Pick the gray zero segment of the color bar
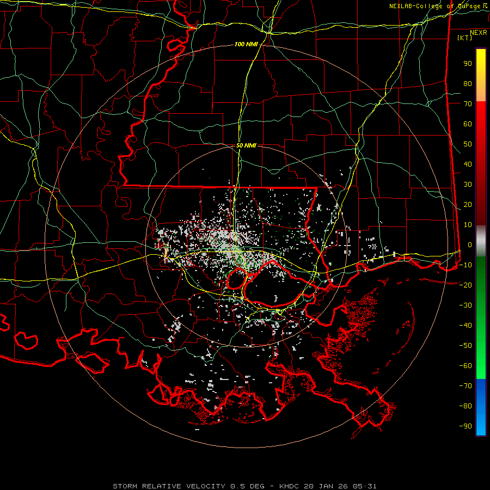Viewport: 490px width, 490px height. coord(481,241)
